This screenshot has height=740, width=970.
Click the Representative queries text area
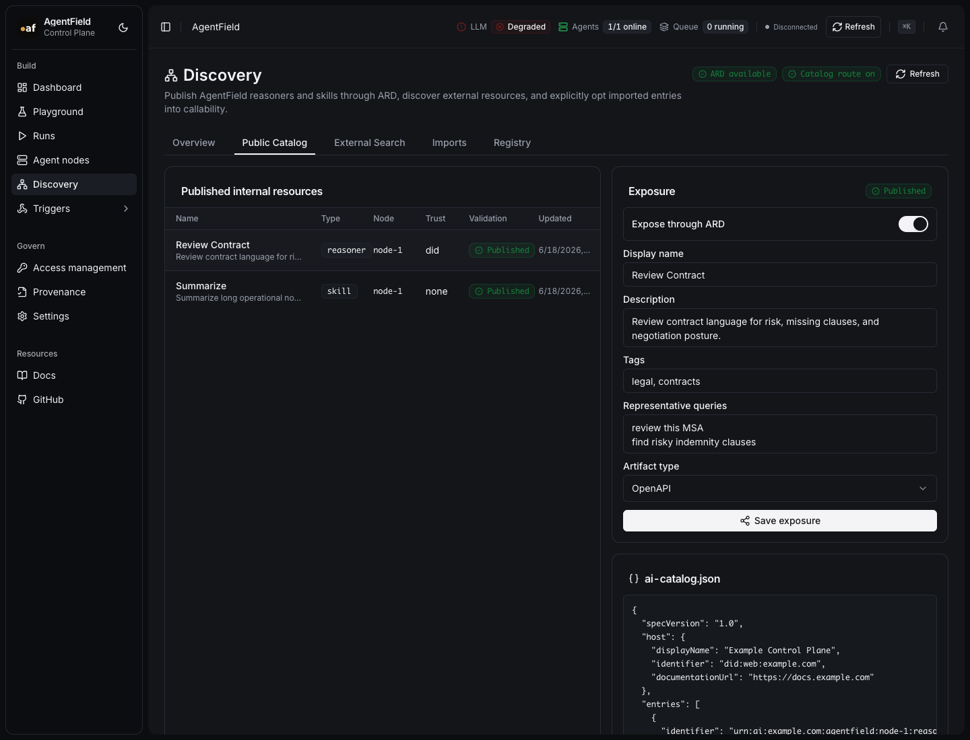click(x=780, y=434)
